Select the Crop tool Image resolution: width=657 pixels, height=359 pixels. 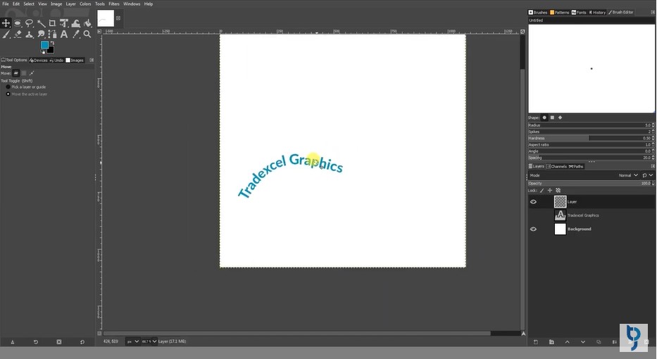pyautogui.click(x=52, y=23)
